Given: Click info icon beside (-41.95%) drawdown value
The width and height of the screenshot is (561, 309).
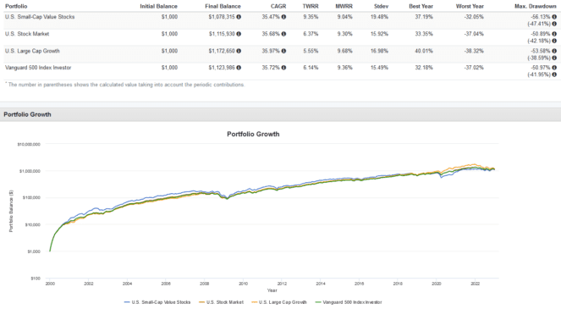Looking at the screenshot, I should tap(554, 74).
